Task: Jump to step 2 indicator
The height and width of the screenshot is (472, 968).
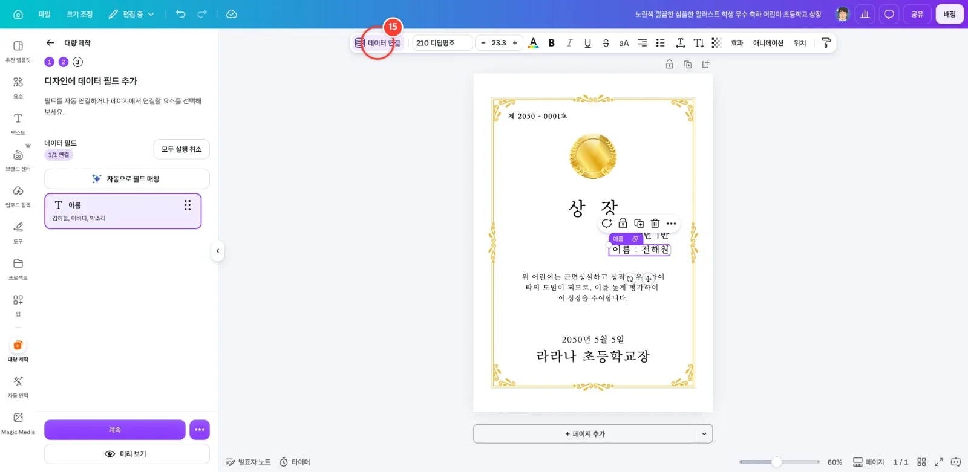Action: pyautogui.click(x=64, y=62)
